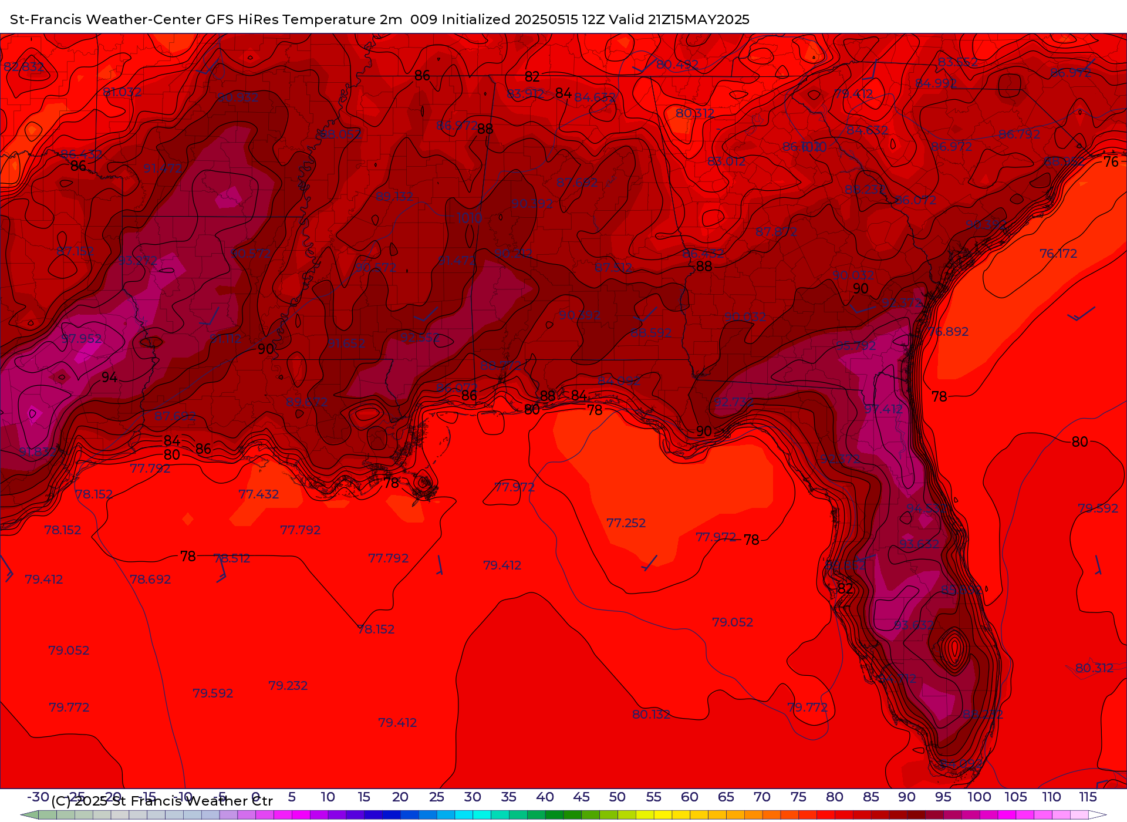Click the offshore value 76.172
The image size is (1127, 822).
[1058, 254]
